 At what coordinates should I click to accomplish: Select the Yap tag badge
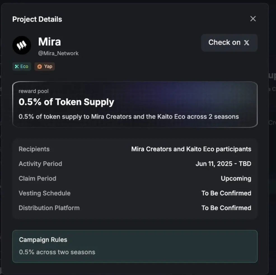coord(45,66)
